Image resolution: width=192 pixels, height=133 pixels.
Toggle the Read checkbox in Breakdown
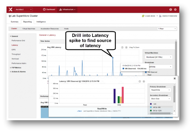tap(146, 75)
